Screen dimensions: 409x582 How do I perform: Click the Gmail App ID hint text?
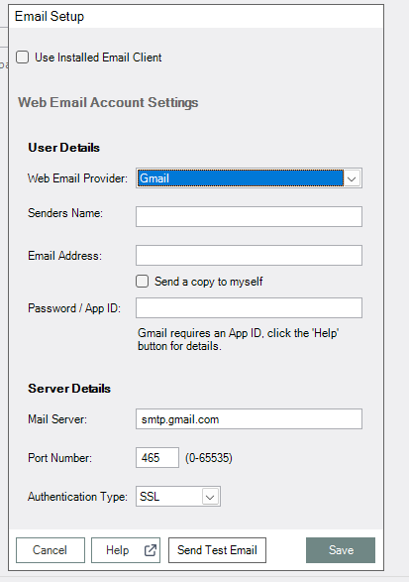pos(238,340)
